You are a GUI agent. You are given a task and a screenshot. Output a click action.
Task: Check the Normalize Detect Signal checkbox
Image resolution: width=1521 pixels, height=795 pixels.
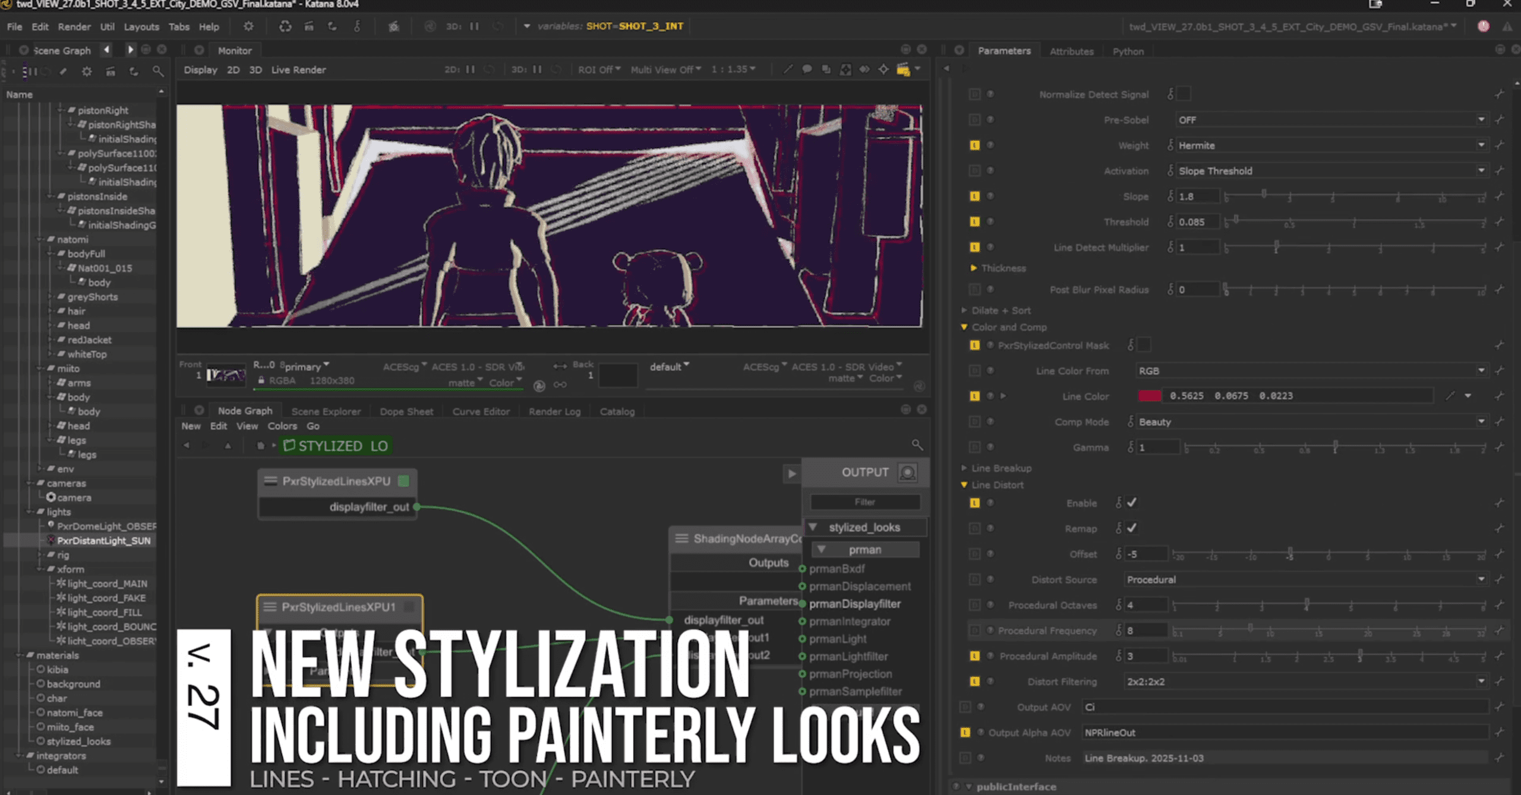1184,94
